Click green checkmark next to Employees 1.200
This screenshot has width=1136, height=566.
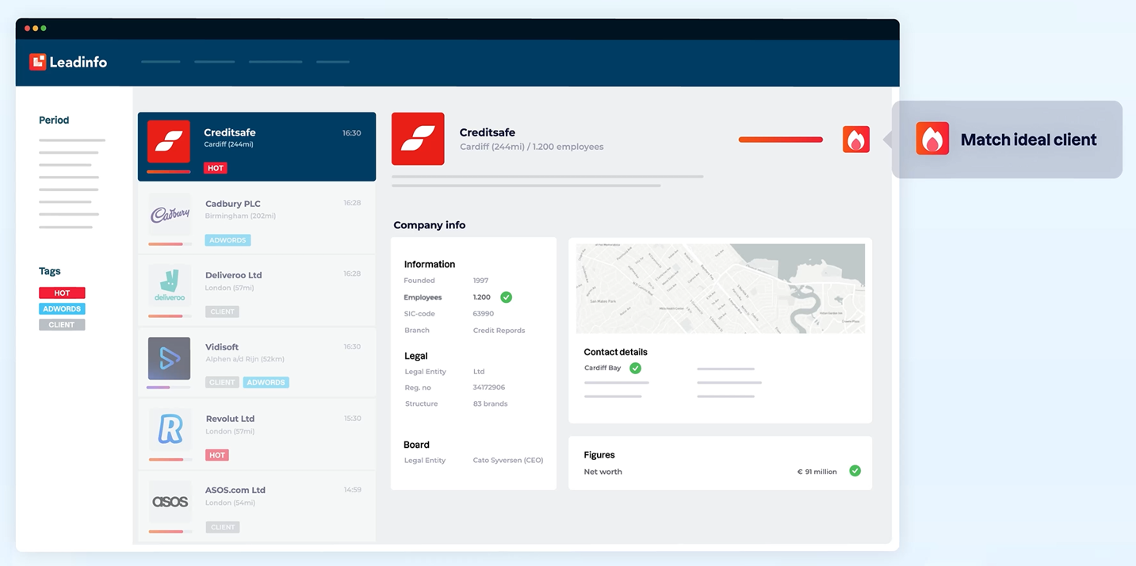[x=506, y=297]
